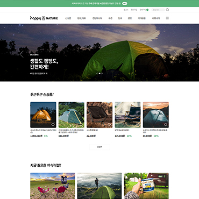Image resolution: width=199 pixels, height=199 pixels.
Task: Open the wooden camping chair product thumbnail
Action: click(x=127, y=115)
